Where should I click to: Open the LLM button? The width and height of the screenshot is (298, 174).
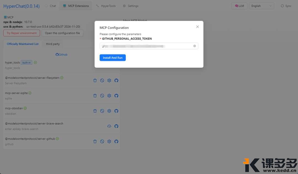click(239, 6)
